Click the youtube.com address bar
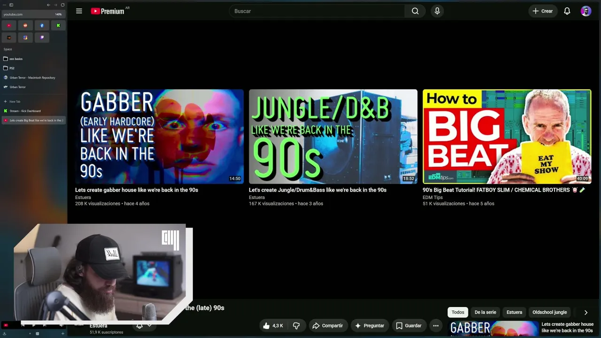Viewport: 601px width, 338px height. click(33, 14)
